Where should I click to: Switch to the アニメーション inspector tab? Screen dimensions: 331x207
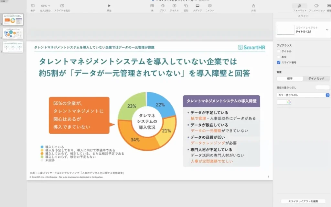(316, 6)
